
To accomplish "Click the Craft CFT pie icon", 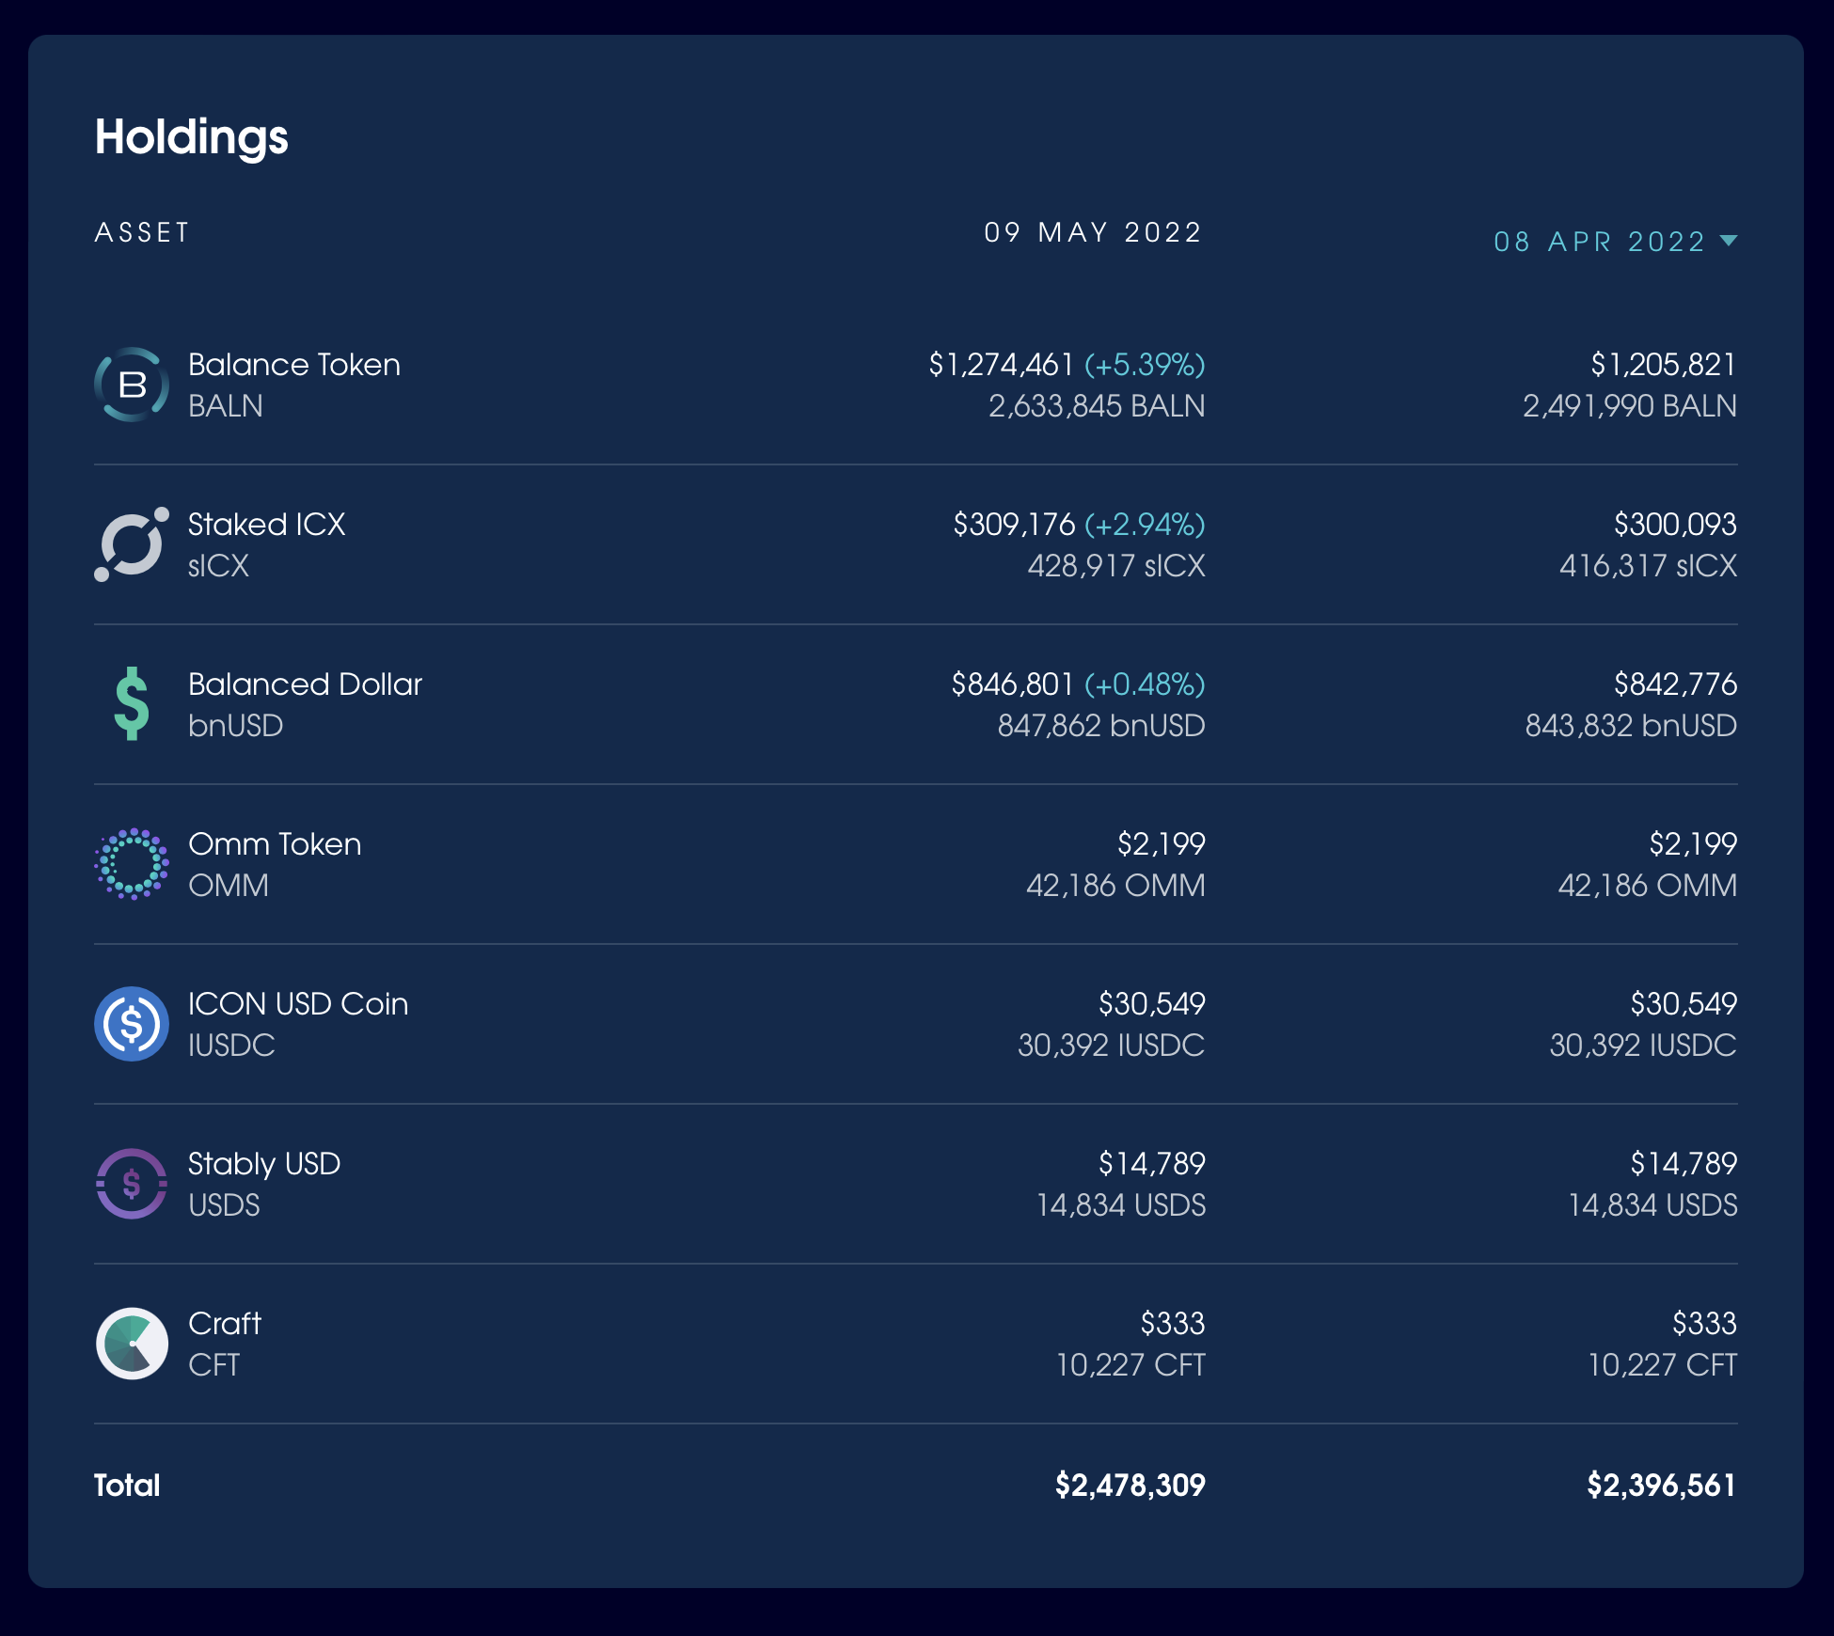I will pyautogui.click(x=132, y=1344).
